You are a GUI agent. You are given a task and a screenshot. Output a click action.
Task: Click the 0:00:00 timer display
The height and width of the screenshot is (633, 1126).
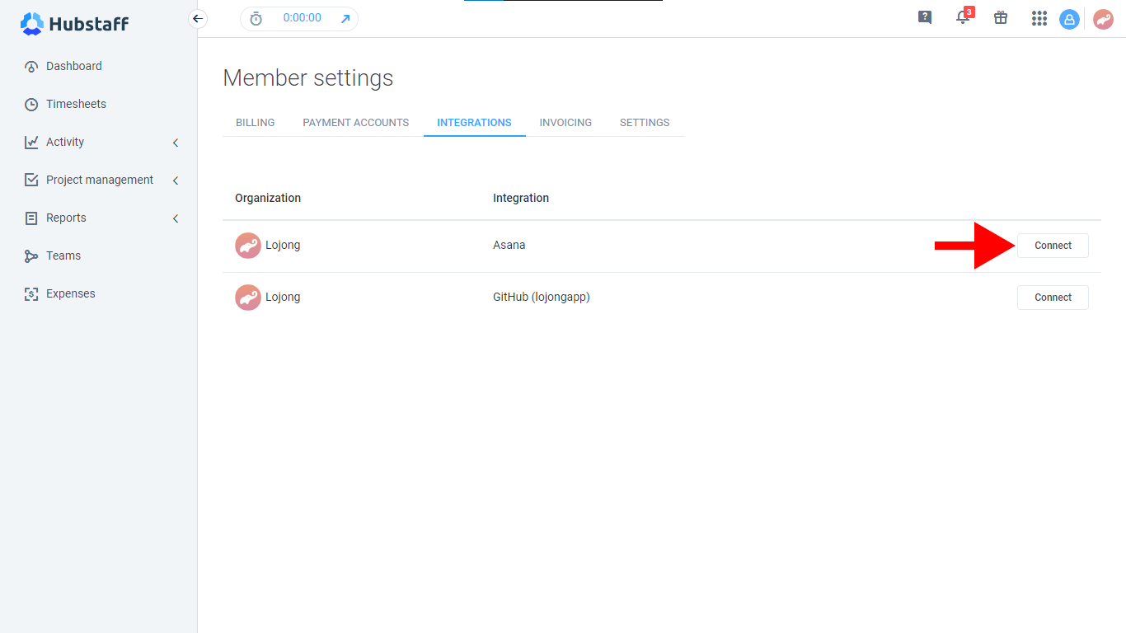tap(302, 17)
